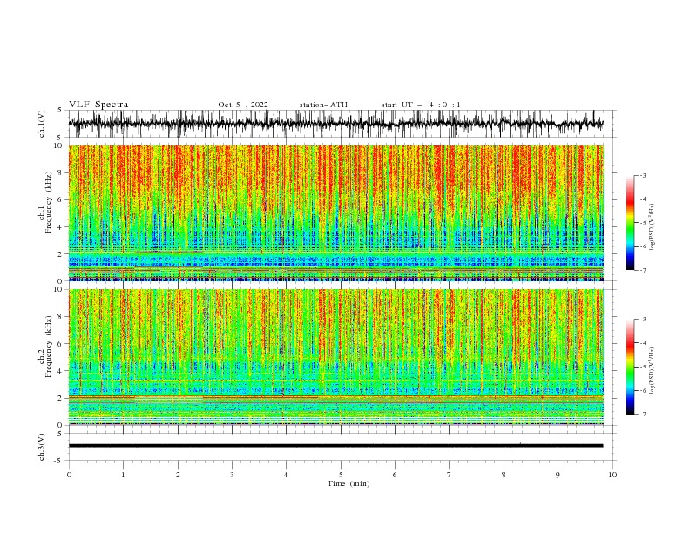Image resolution: width=690 pixels, height=533 pixels.
Task: Select the ch.2 "Frequency (kHz)" axis label
Action: click(48, 347)
